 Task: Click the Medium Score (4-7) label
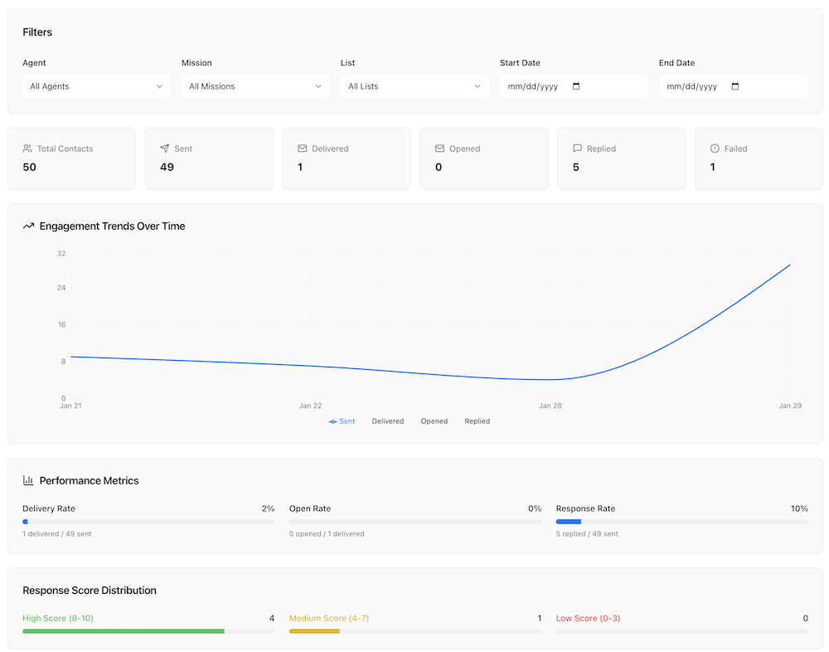tap(329, 618)
